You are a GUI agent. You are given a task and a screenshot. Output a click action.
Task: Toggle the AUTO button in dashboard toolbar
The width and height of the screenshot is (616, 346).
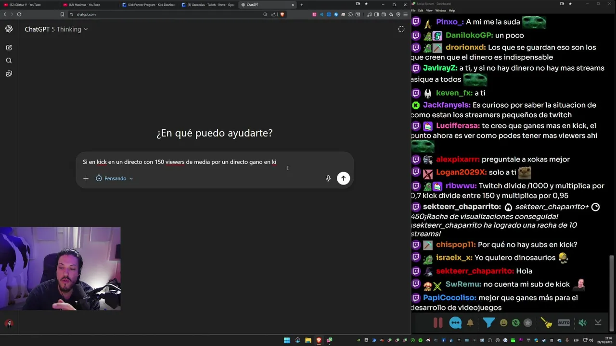tap(564, 323)
